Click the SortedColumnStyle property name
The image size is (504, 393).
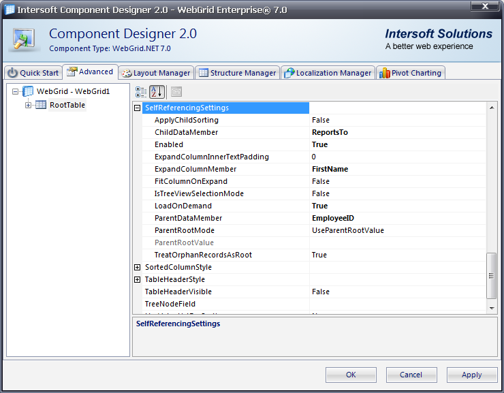(x=178, y=268)
